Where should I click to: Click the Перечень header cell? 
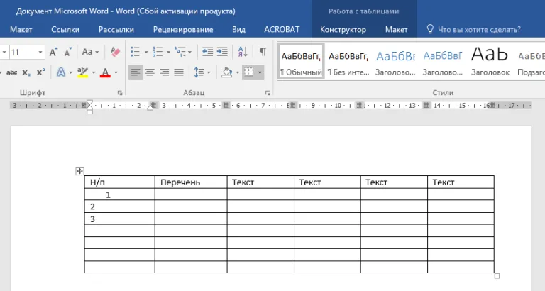(191, 182)
